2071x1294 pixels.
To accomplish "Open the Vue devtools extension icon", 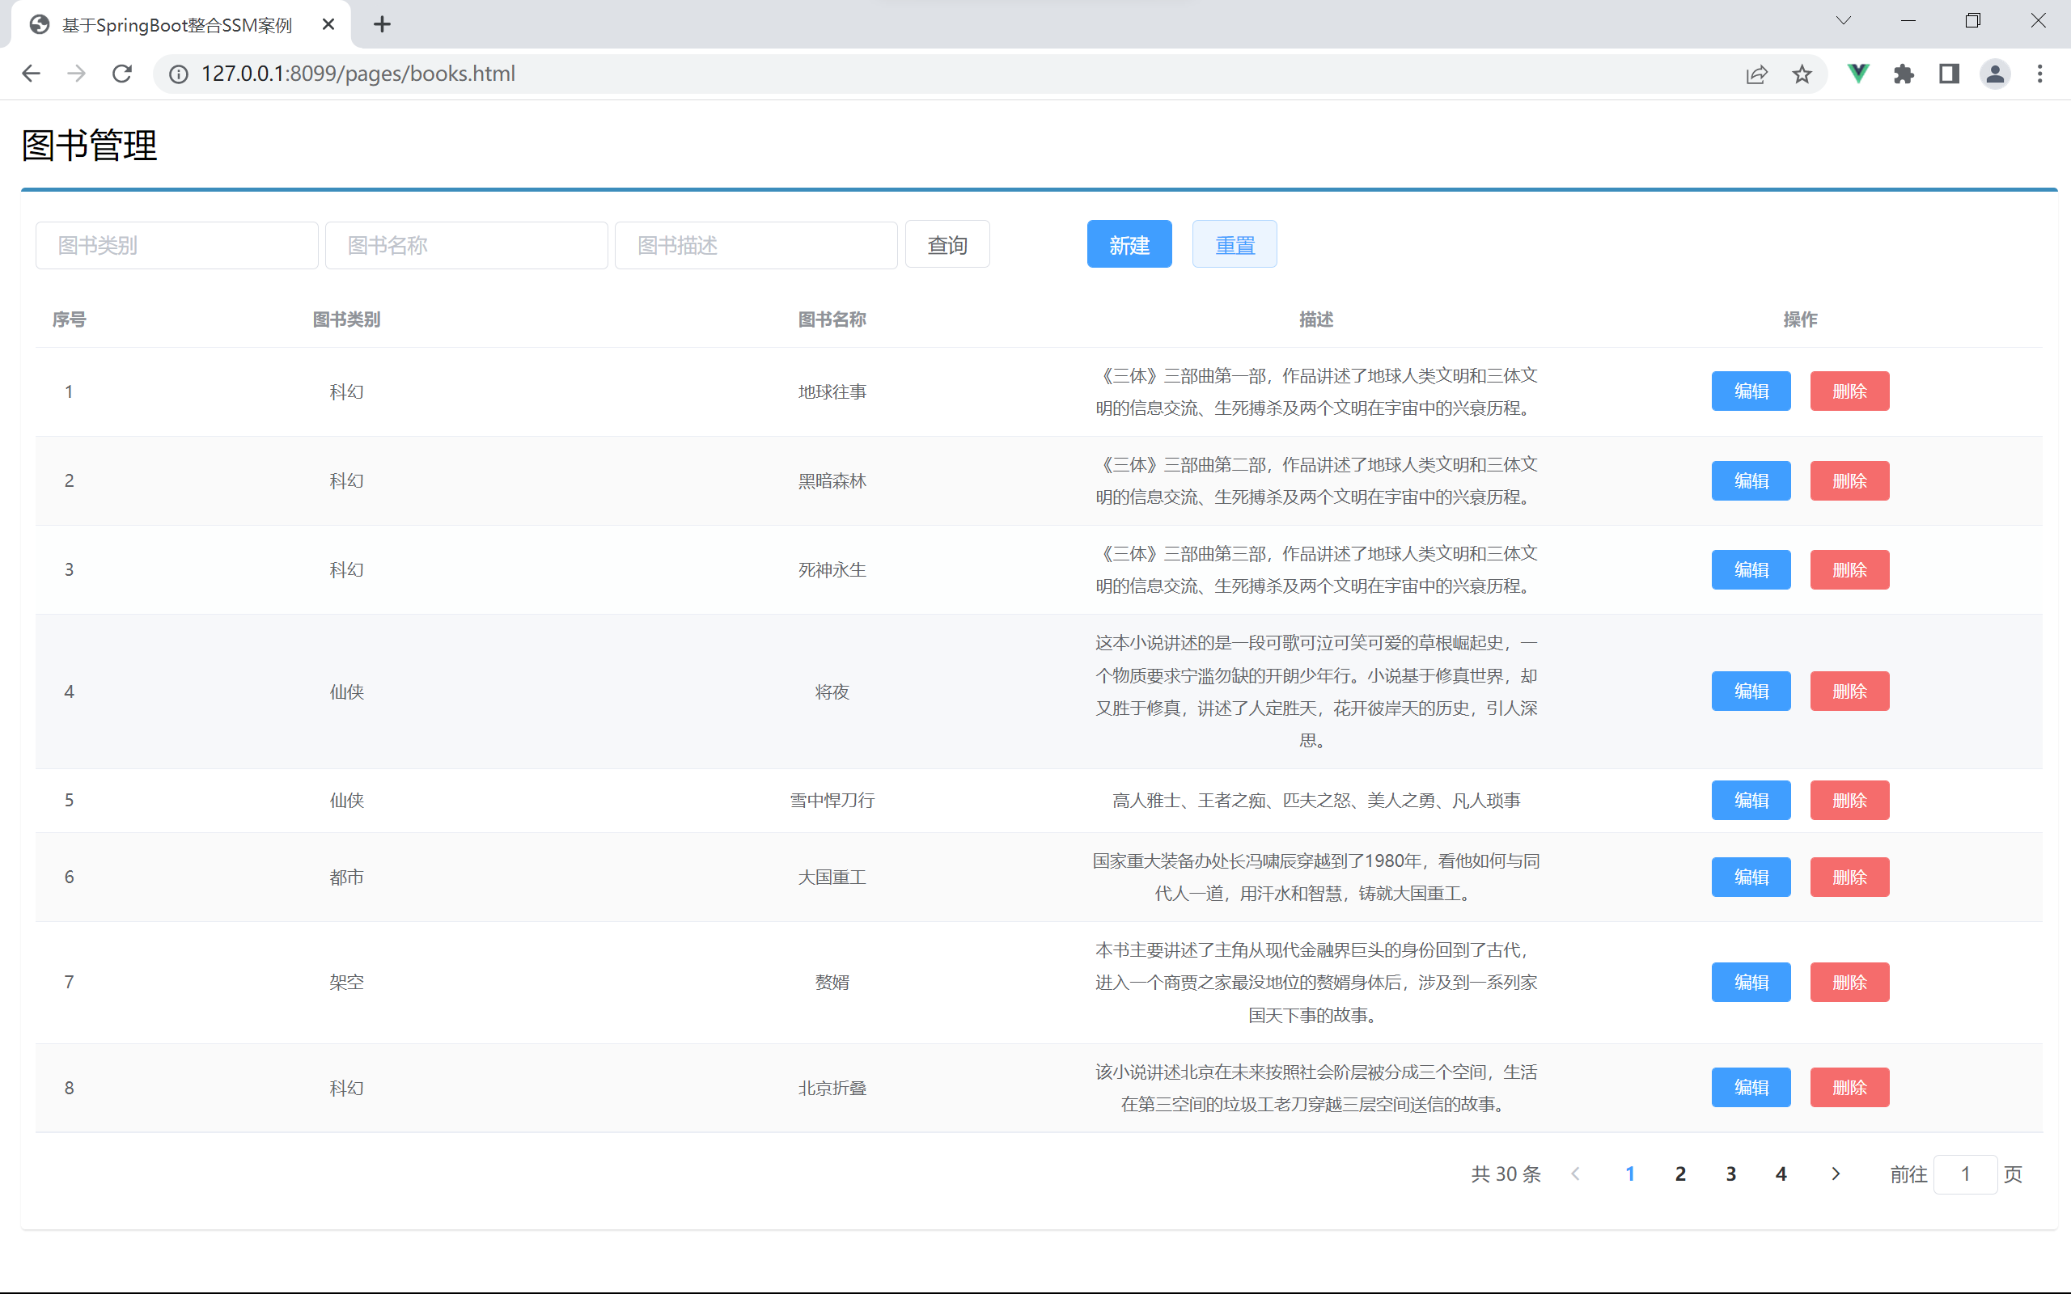I will tap(1857, 74).
